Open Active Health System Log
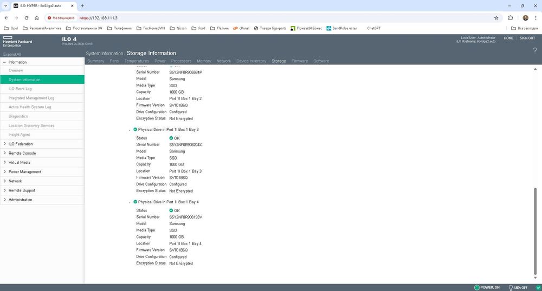This screenshot has height=291, width=542. coord(42,107)
